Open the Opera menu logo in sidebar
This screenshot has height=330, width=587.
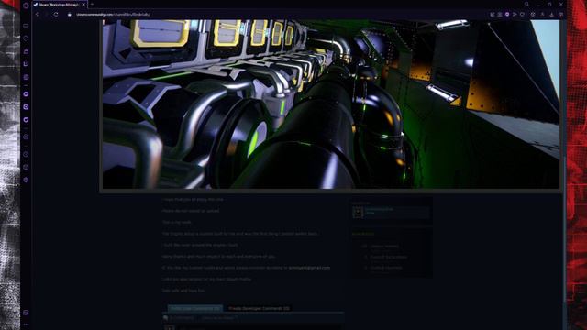26,5
